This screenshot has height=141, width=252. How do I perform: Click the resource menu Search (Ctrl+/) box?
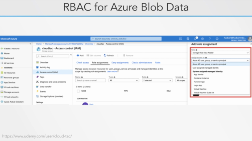pos(53,56)
